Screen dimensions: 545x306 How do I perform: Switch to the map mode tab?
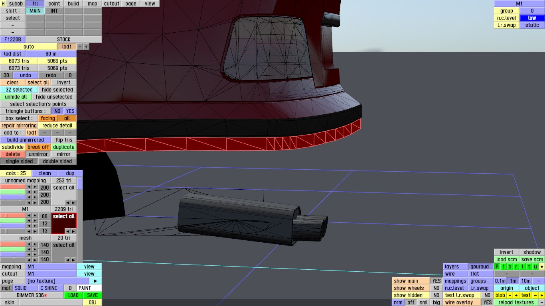click(93, 4)
